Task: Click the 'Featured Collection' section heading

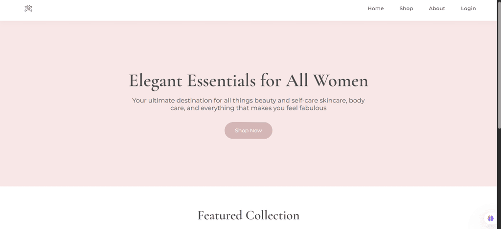Action: click(248, 216)
